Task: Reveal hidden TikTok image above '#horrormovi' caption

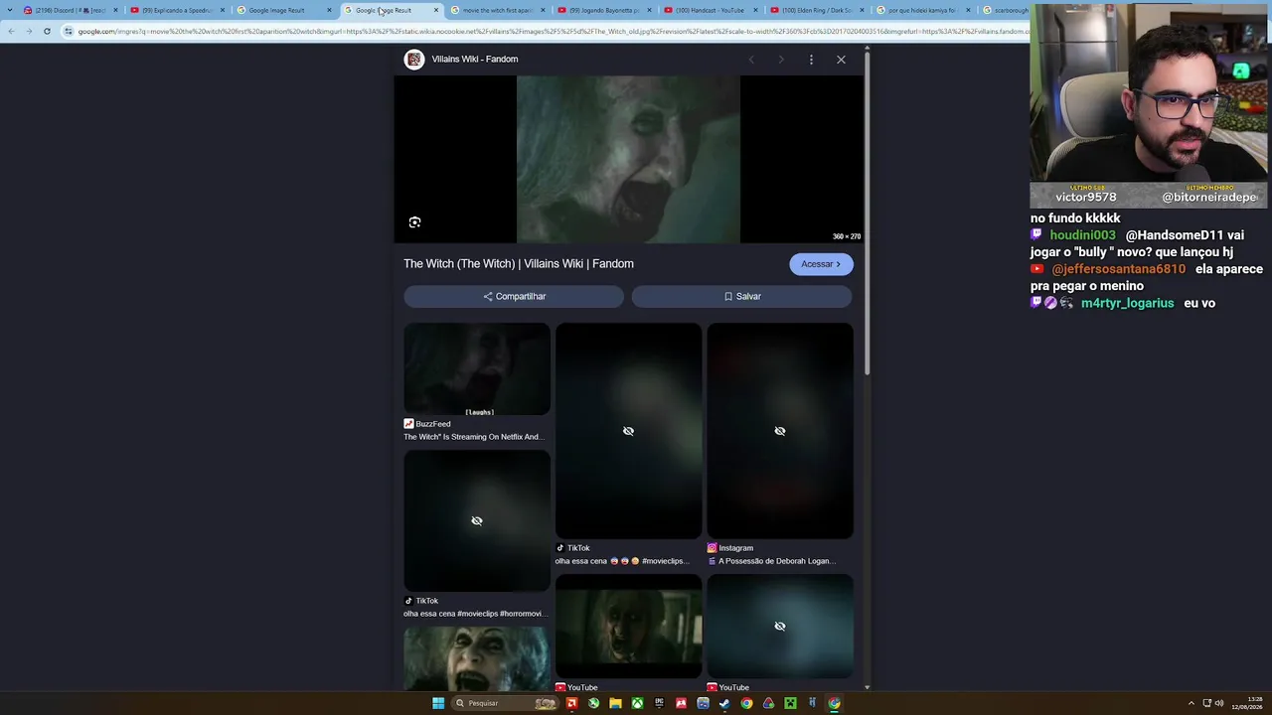Action: pos(477,521)
